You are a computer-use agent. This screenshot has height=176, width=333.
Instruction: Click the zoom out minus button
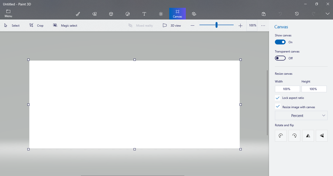(193, 26)
